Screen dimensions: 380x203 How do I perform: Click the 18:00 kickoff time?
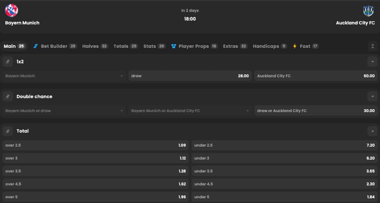(x=190, y=19)
